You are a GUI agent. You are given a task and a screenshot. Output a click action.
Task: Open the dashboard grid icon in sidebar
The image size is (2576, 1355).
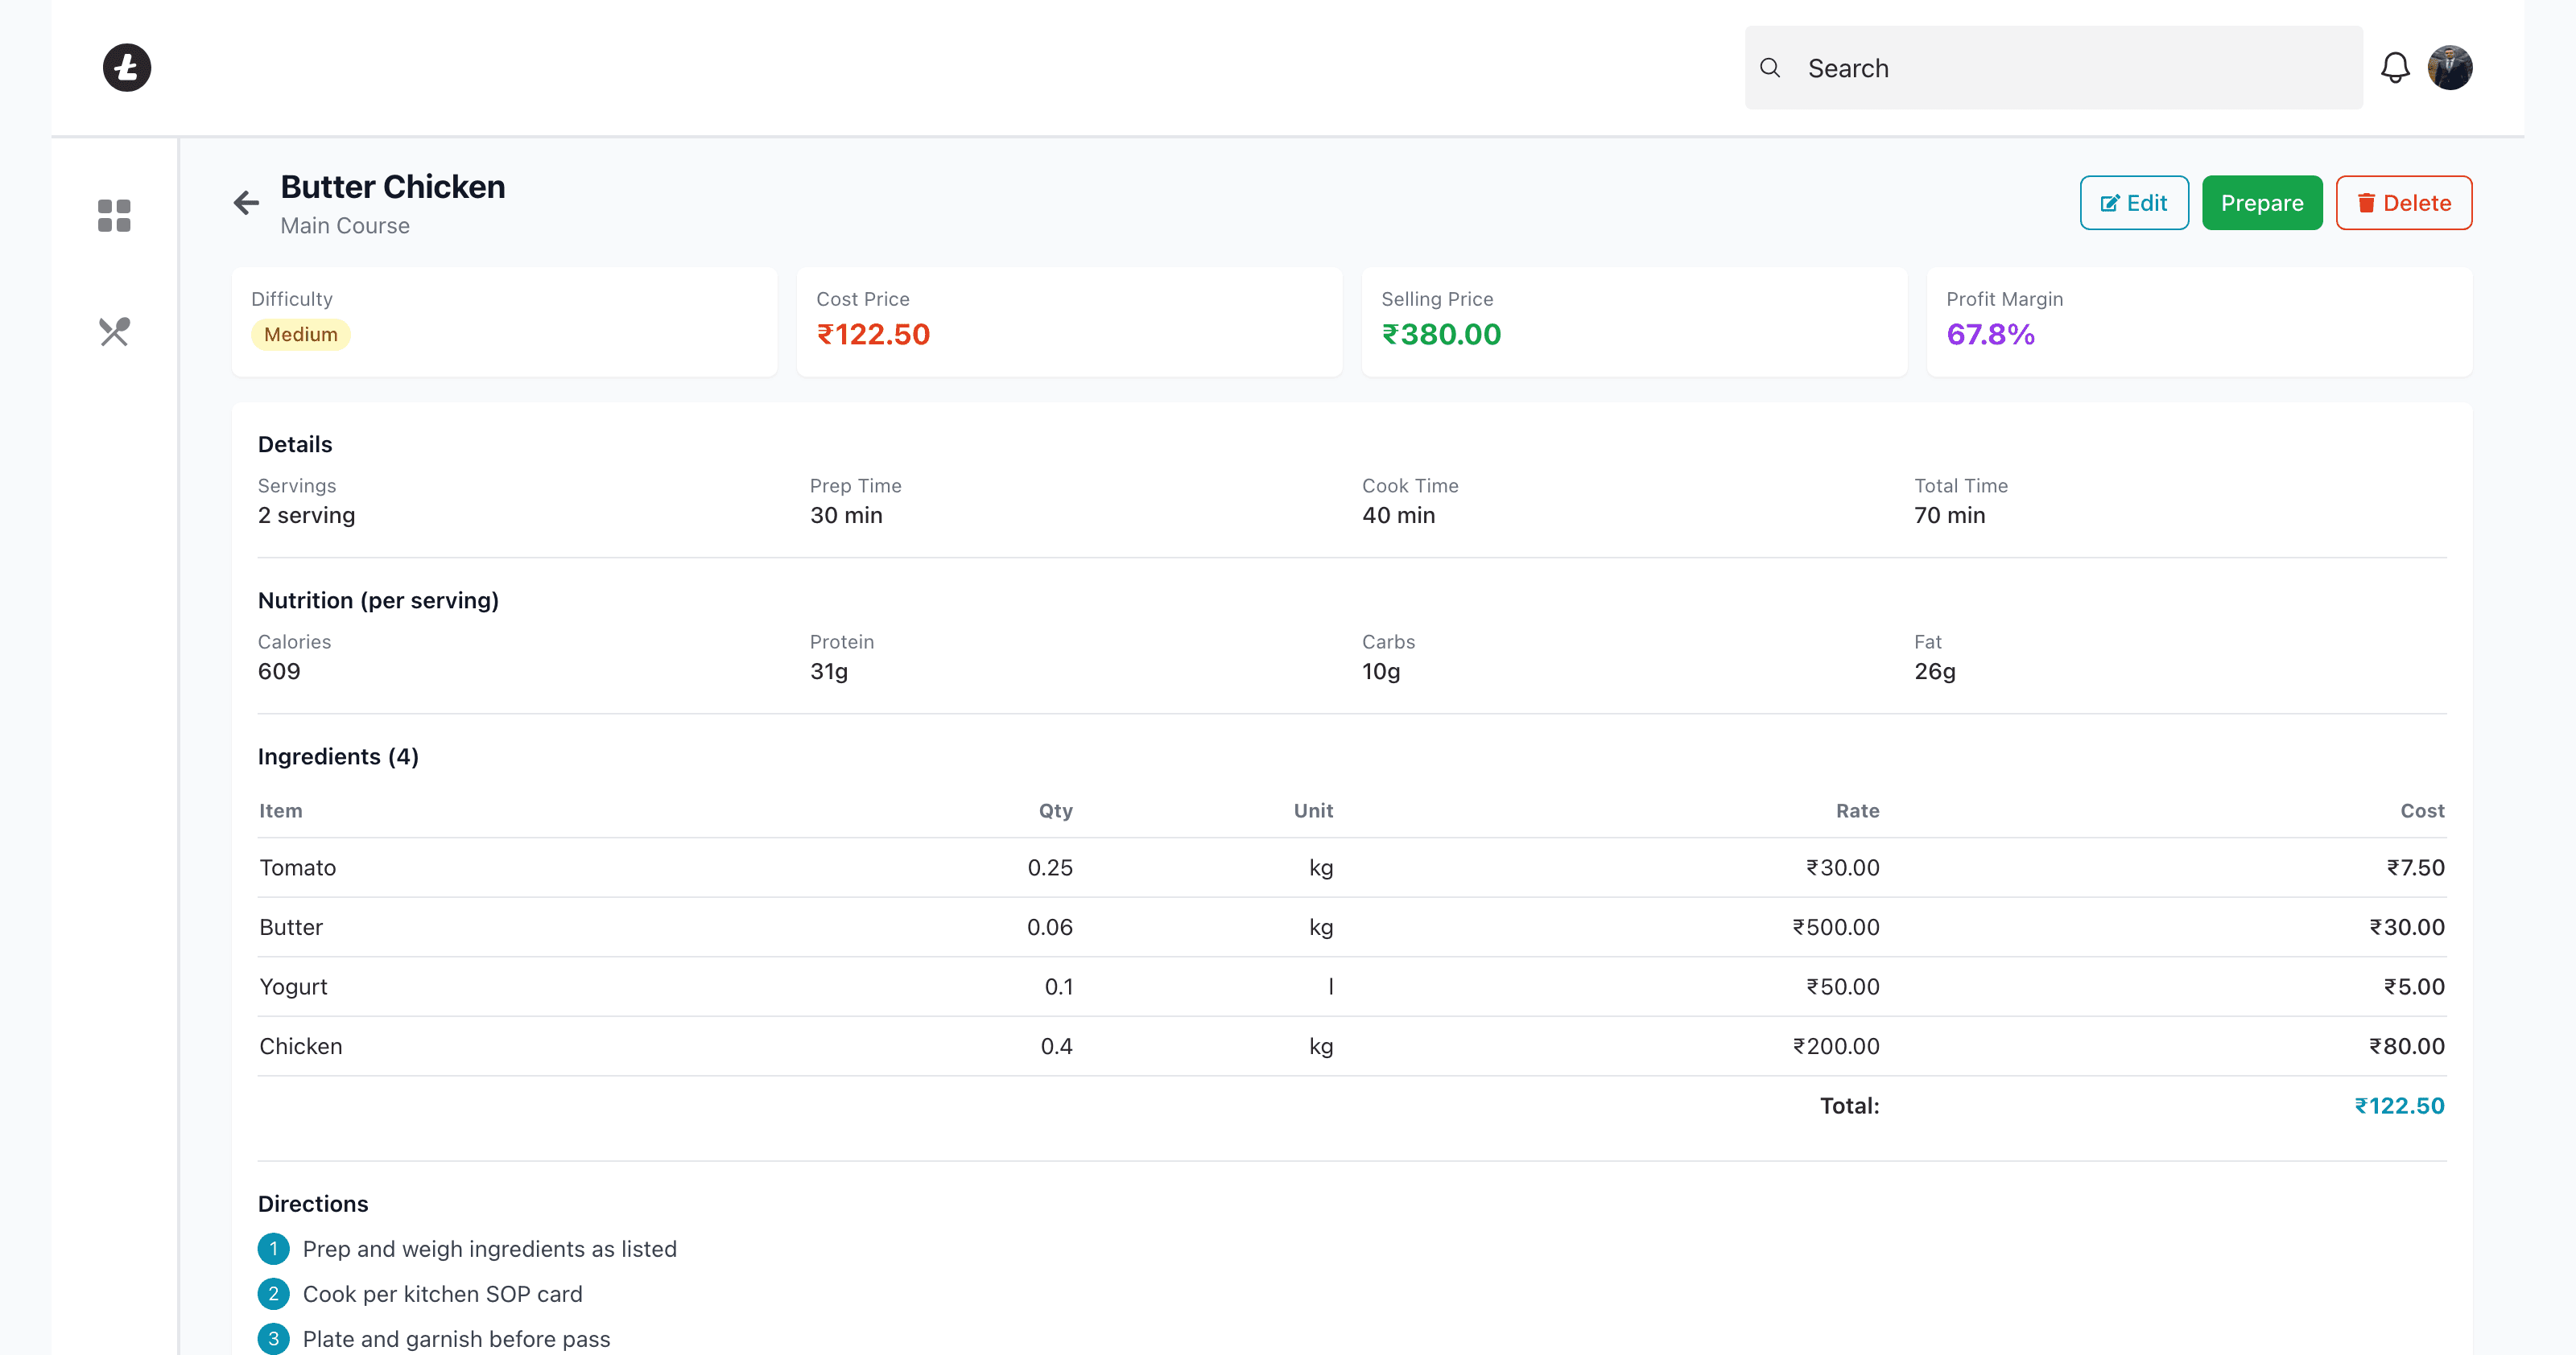click(114, 215)
